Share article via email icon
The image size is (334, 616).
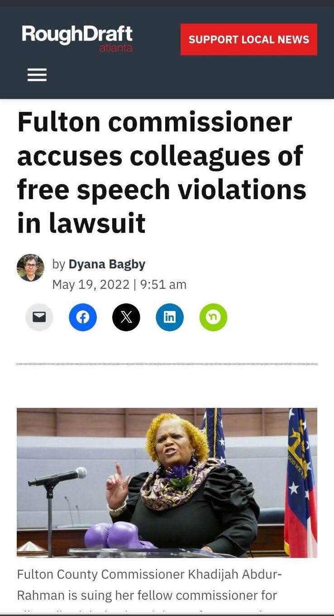[x=39, y=317]
